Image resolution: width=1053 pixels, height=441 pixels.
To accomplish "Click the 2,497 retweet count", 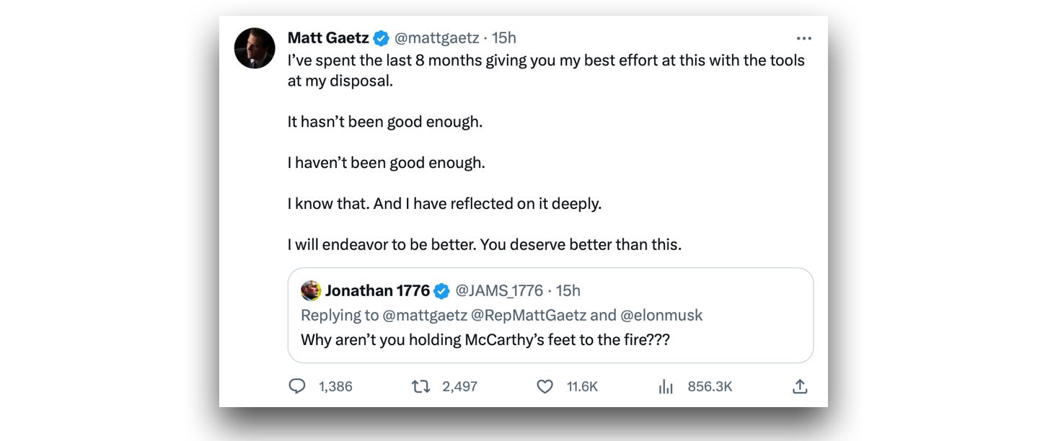I will pyautogui.click(x=459, y=387).
